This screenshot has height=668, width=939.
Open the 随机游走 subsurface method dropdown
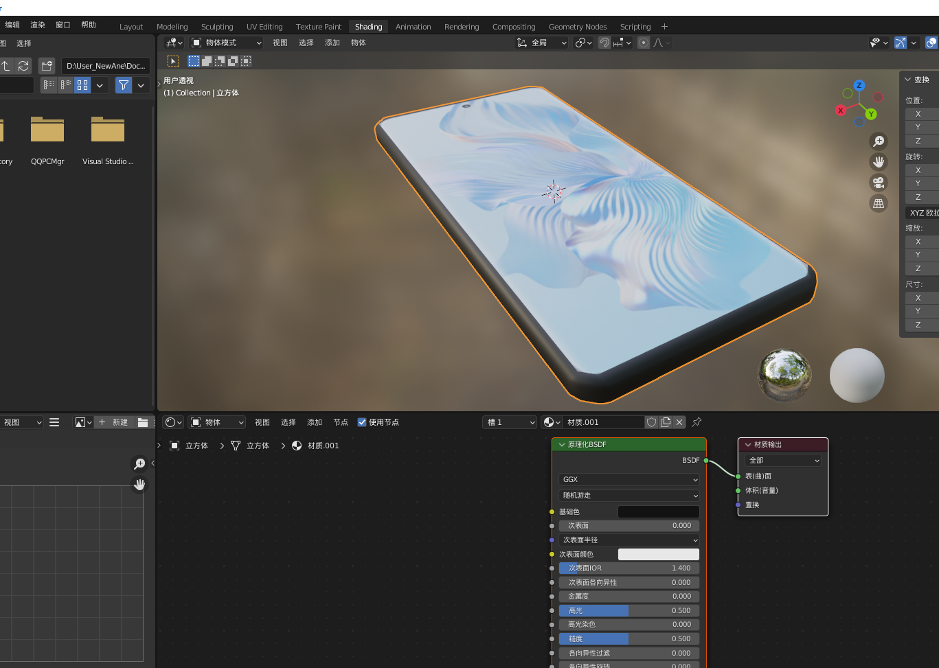(x=629, y=496)
